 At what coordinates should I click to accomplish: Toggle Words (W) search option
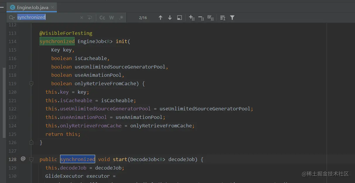[x=112, y=18]
